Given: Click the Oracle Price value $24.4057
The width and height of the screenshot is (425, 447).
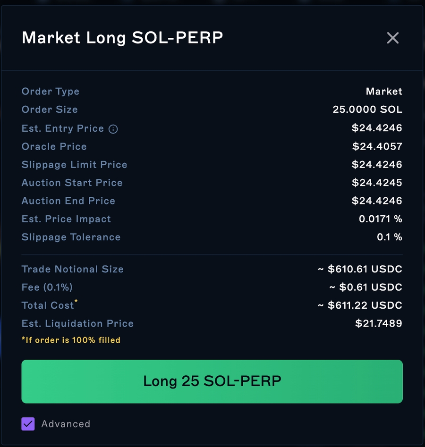Looking at the screenshot, I should 377,146.
